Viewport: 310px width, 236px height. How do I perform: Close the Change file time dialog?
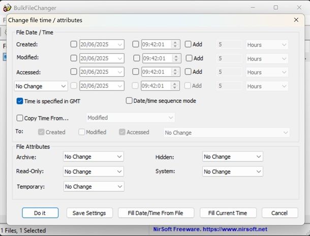pos(296,20)
